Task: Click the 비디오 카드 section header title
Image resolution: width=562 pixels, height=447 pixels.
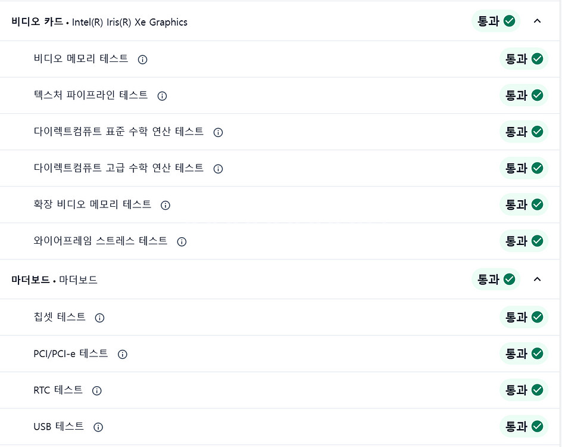Action: pyautogui.click(x=99, y=22)
